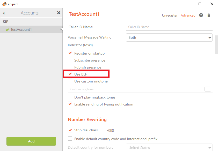
Task: Click the vertical scrollbar thumb
Action: click(216, 44)
